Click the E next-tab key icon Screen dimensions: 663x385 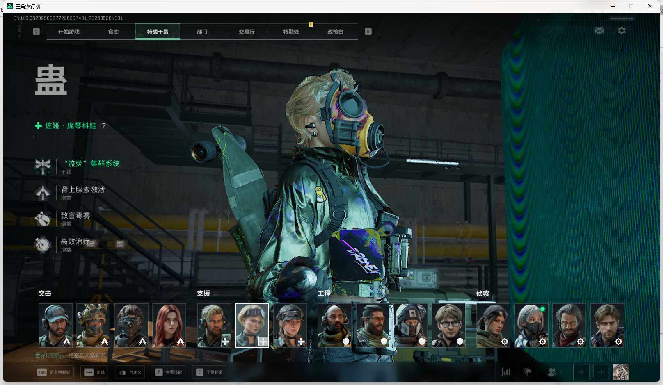pyautogui.click(x=368, y=32)
